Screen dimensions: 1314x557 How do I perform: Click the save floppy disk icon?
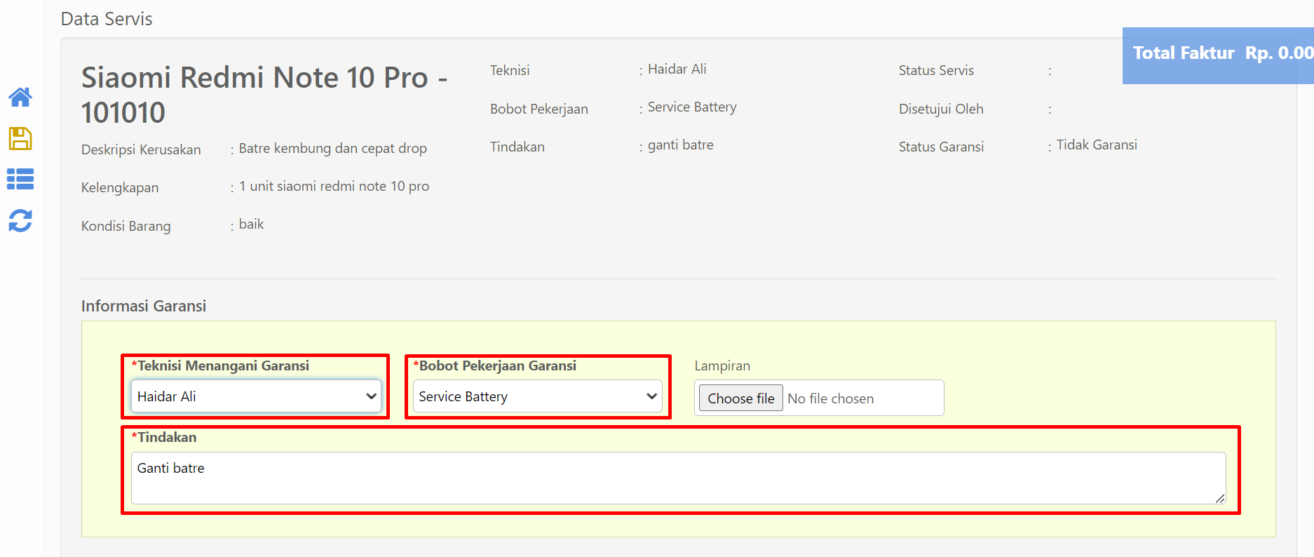pos(20,138)
